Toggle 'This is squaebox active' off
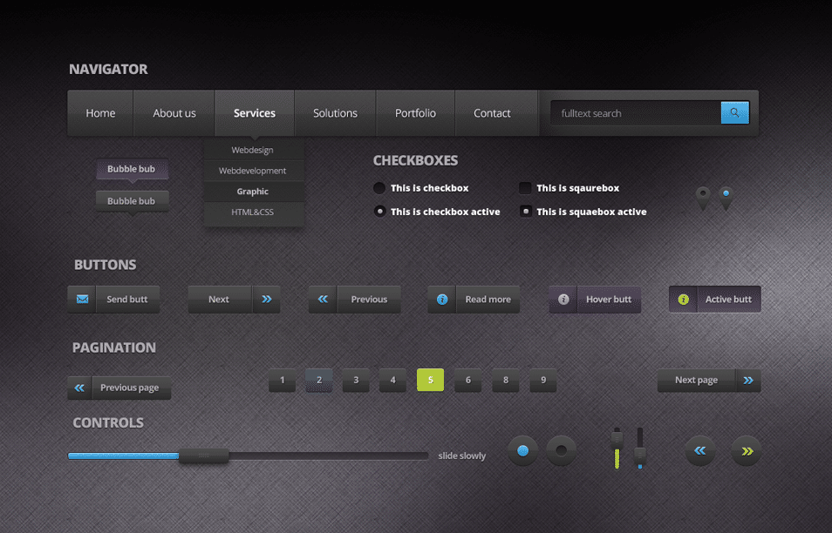Viewport: 832px width, 533px height. (525, 211)
